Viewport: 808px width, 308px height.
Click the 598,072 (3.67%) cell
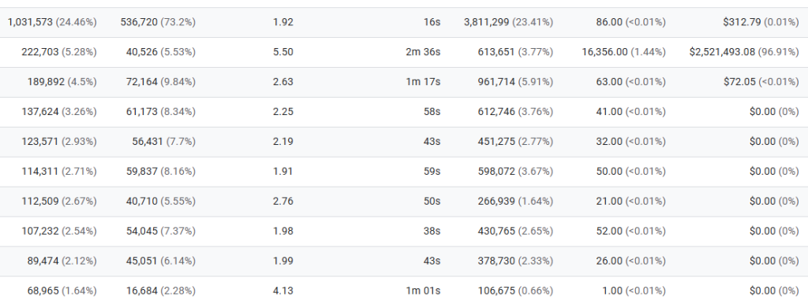pyautogui.click(x=515, y=171)
